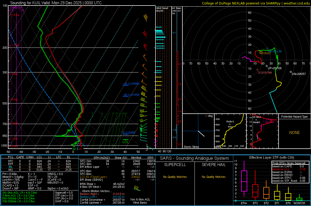Click the BRN Shear = 46 m2/s2 row

[x=102, y=184]
